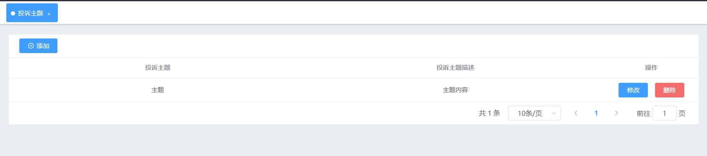Image resolution: width=707 pixels, height=156 pixels.
Task: Click the 前往 page number input field
Action: 664,113
